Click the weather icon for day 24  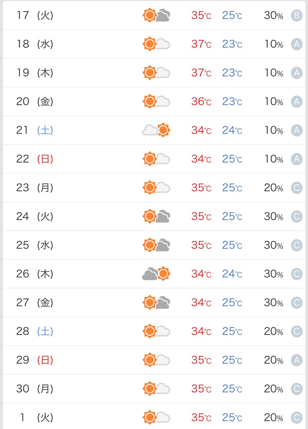(156, 216)
